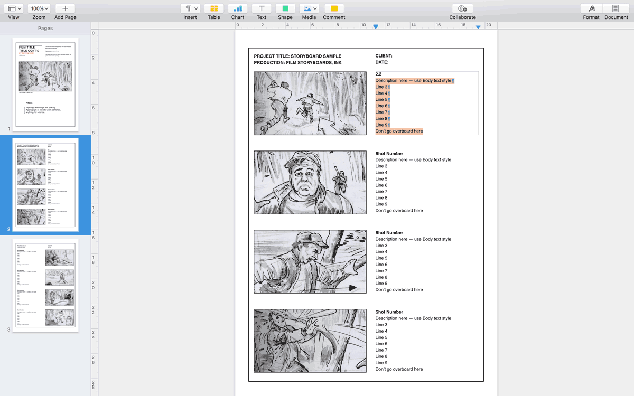The image size is (634, 396).
Task: Insert a Chart from toolbar
Action: pyautogui.click(x=238, y=8)
